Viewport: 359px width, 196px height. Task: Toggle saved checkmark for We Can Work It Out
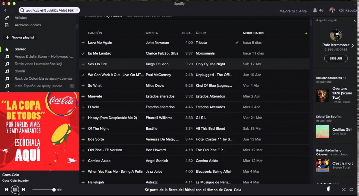pos(83,75)
